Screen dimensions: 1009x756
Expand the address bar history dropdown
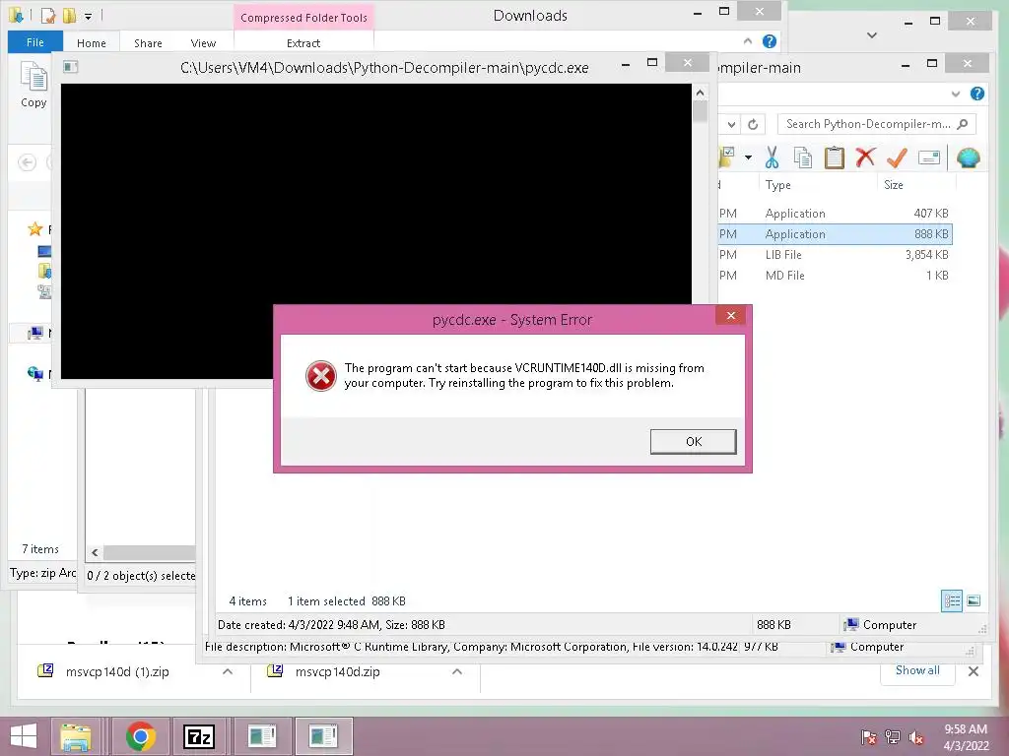click(732, 124)
